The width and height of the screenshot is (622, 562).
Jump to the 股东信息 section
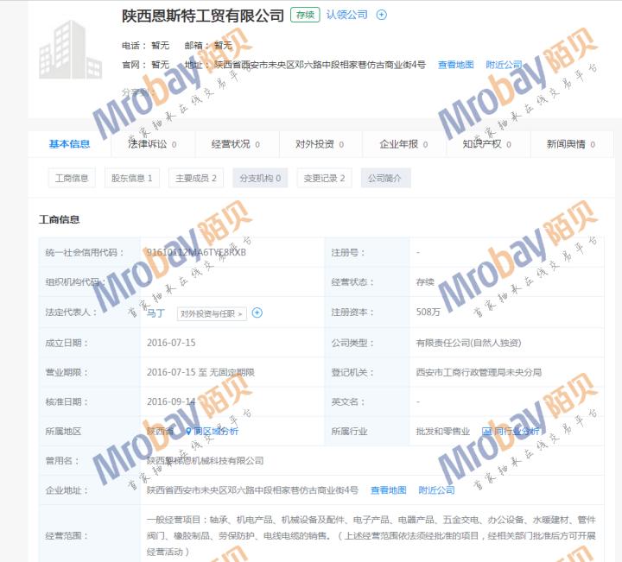point(131,178)
